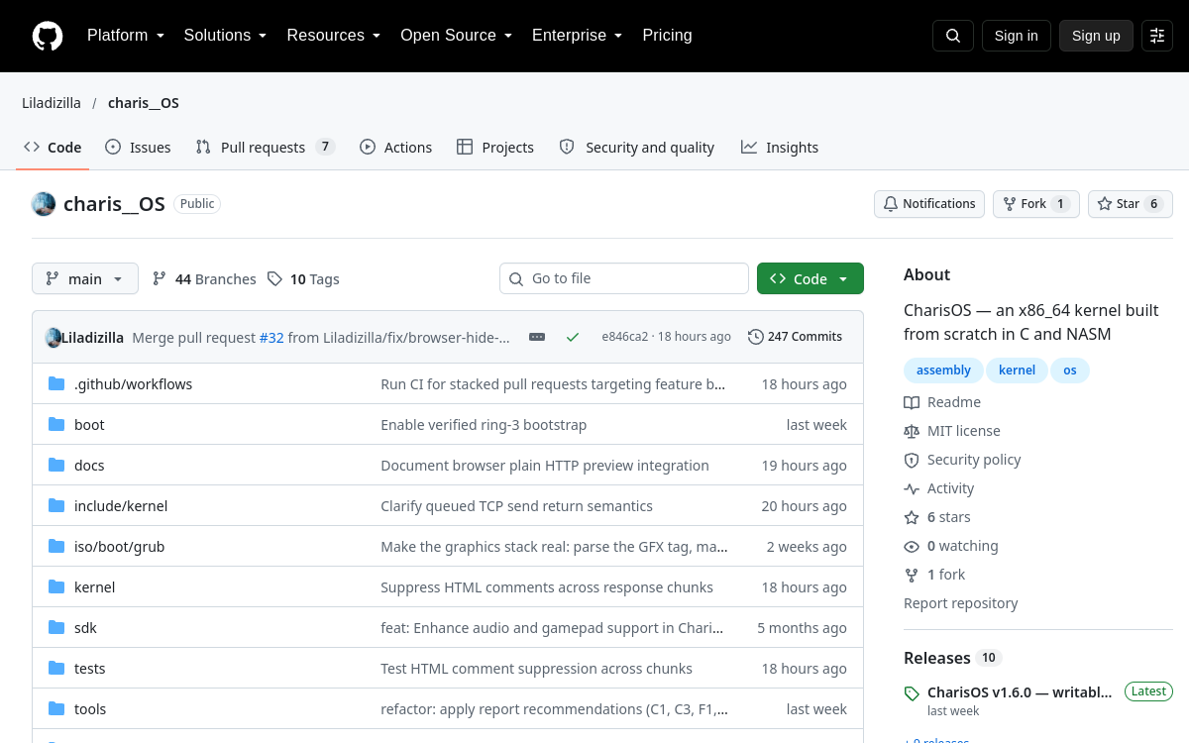The image size is (1189, 743).
Task: Click the book icon next to Readme
Action: tap(912, 402)
